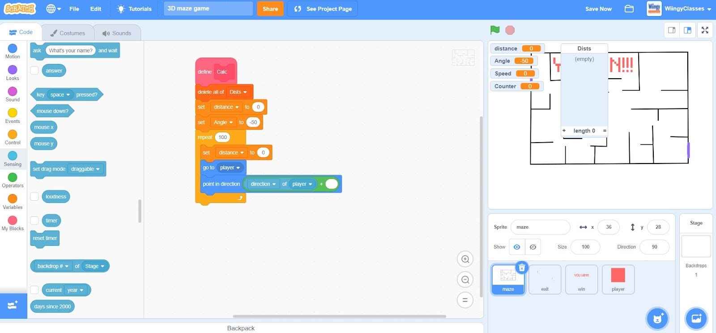The image size is (716, 333).
Task: Open the WiingyClasses account dropdown
Action: tap(679, 8)
